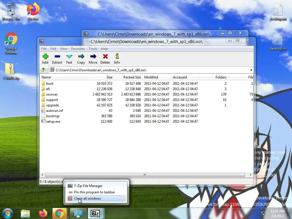Click the Move toolbar icon
The height and width of the screenshot is (219, 292).
click(93, 56)
